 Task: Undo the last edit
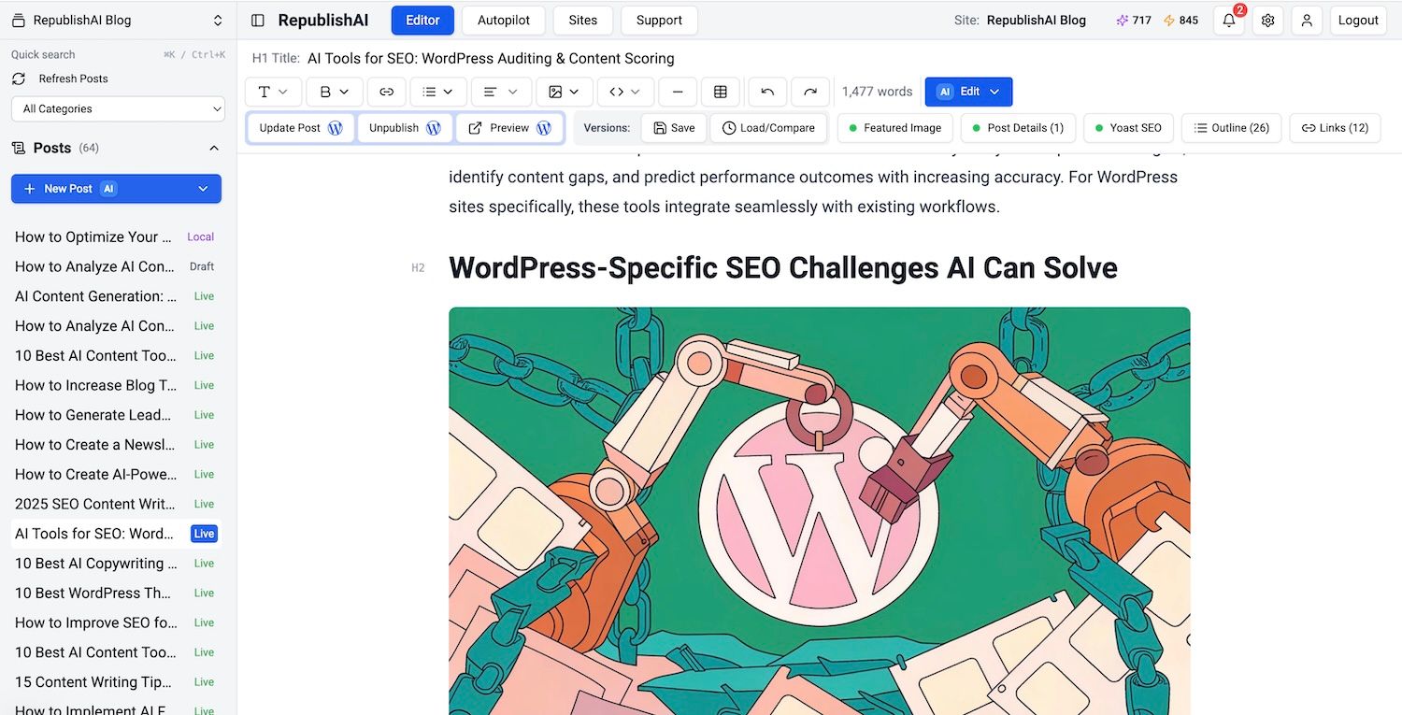[767, 92]
